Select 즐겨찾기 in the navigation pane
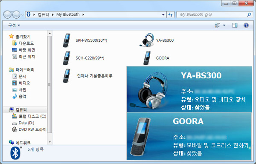 pyautogui.click(x=20, y=37)
